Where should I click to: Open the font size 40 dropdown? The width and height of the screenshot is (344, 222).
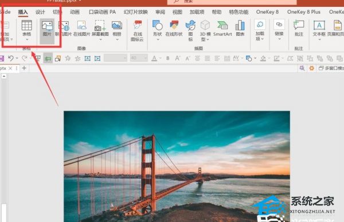145,58
